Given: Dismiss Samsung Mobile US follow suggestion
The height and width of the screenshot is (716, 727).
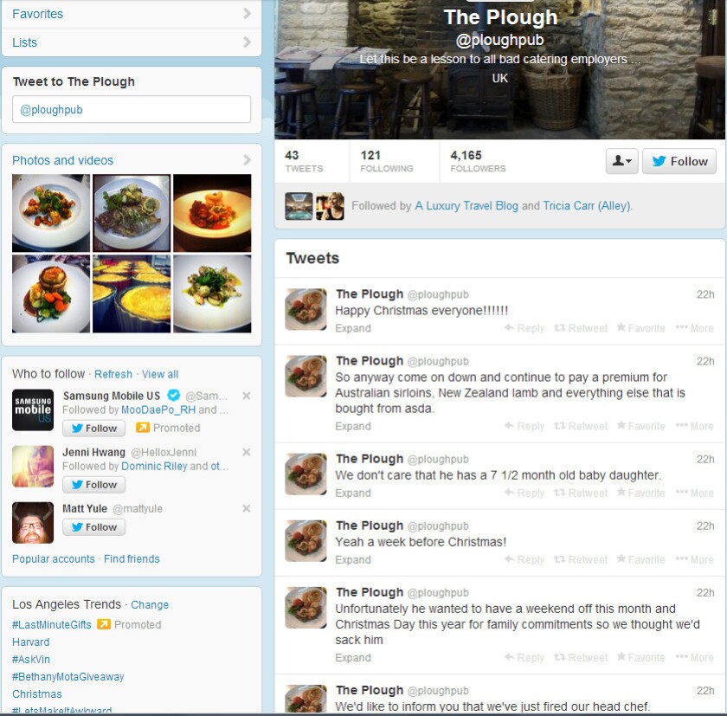Looking at the screenshot, I should (246, 396).
